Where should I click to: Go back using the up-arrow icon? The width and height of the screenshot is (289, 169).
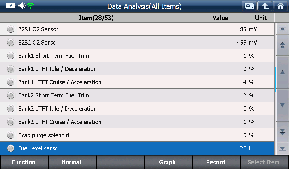[x=265, y=6]
